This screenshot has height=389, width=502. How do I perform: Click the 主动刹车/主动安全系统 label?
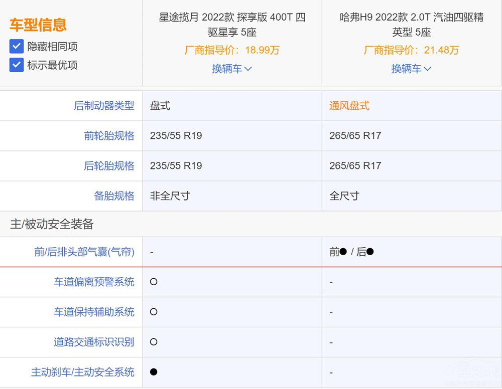coord(83,372)
